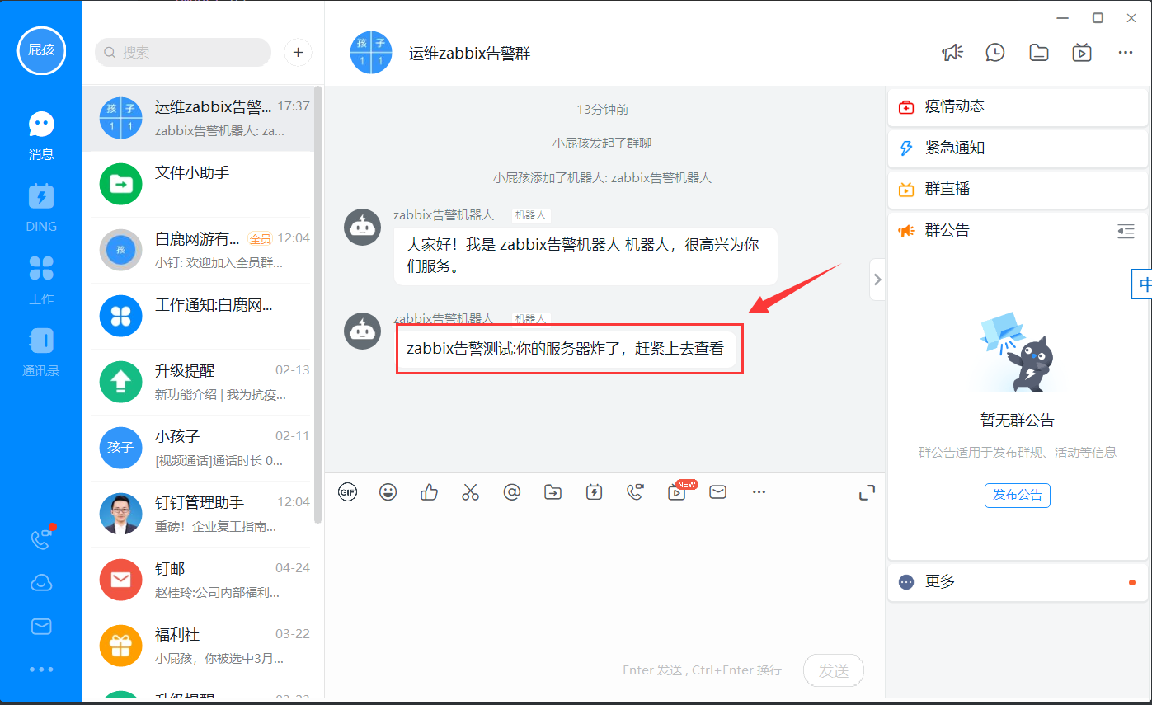Click the robot avatar beside the zabbix告警测试 message
The image size is (1152, 705).
pos(362,331)
